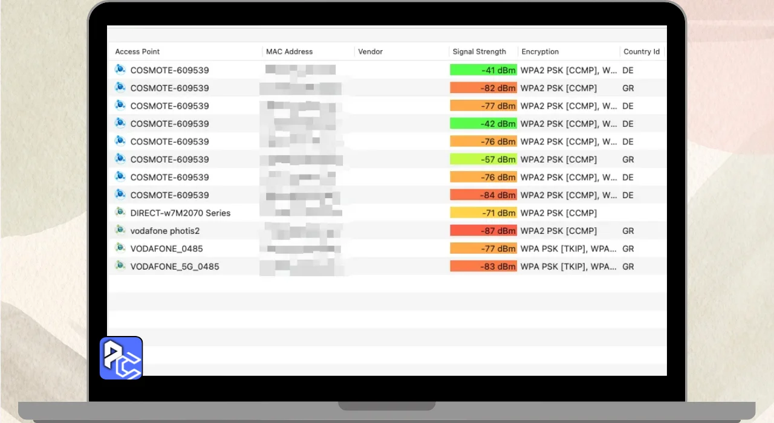Select COSMOTE-609539 name in the -82 dBm row
This screenshot has height=423, width=774.
pos(169,88)
